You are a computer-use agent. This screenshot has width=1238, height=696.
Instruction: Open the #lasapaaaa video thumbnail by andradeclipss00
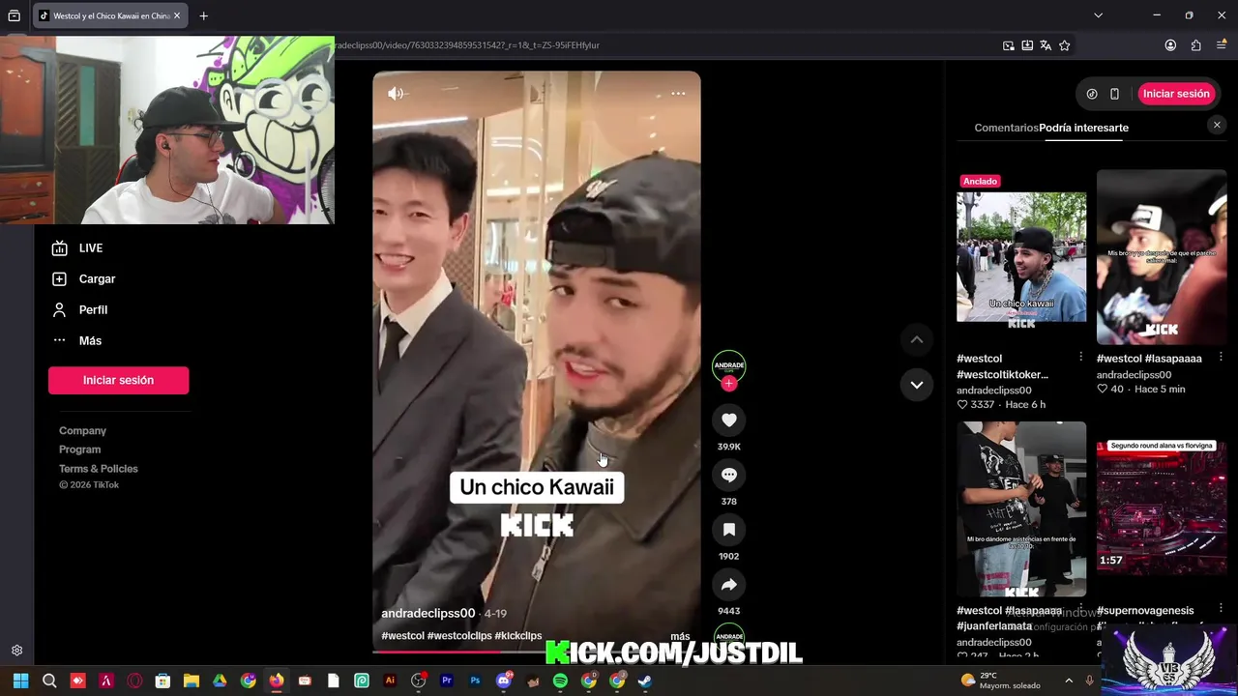click(x=1161, y=257)
